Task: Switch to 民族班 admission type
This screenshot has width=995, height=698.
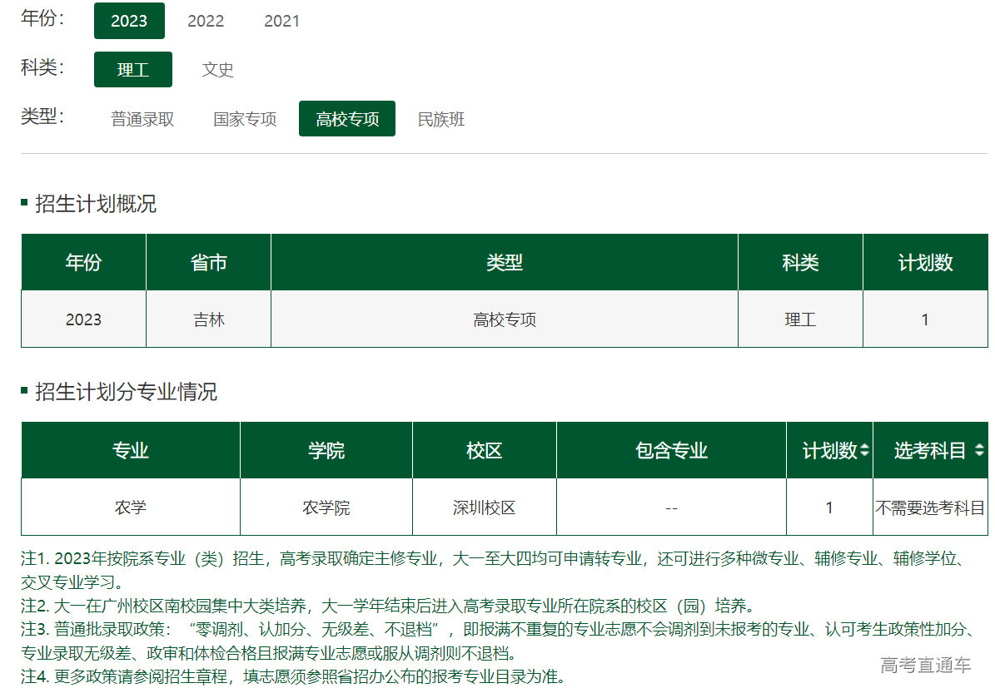Action: click(x=441, y=119)
